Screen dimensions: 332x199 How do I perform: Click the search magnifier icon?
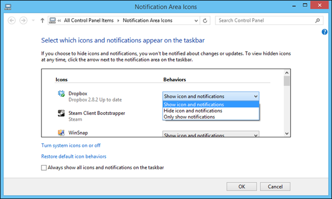[x=318, y=21]
